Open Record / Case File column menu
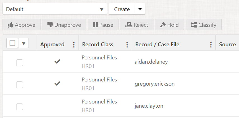Screen dimensions: 239x118 pyautogui.click(x=211, y=45)
